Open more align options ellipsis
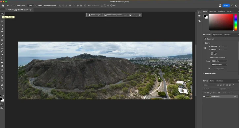The image size is (239, 128). point(89,6)
